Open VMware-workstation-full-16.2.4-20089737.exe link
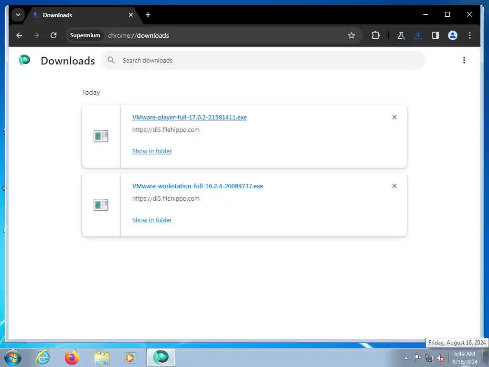489x367 pixels. coord(197,186)
